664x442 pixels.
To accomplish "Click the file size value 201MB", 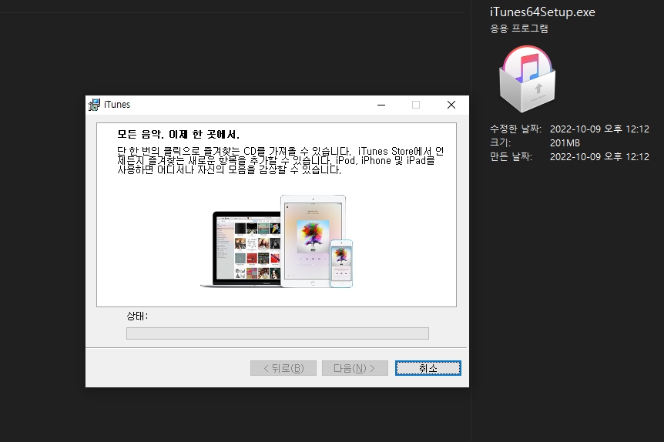I will pyautogui.click(x=565, y=143).
